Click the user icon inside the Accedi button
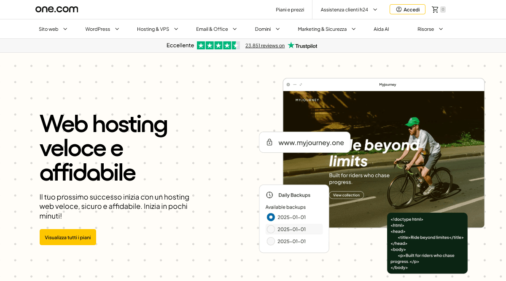 click(398, 9)
